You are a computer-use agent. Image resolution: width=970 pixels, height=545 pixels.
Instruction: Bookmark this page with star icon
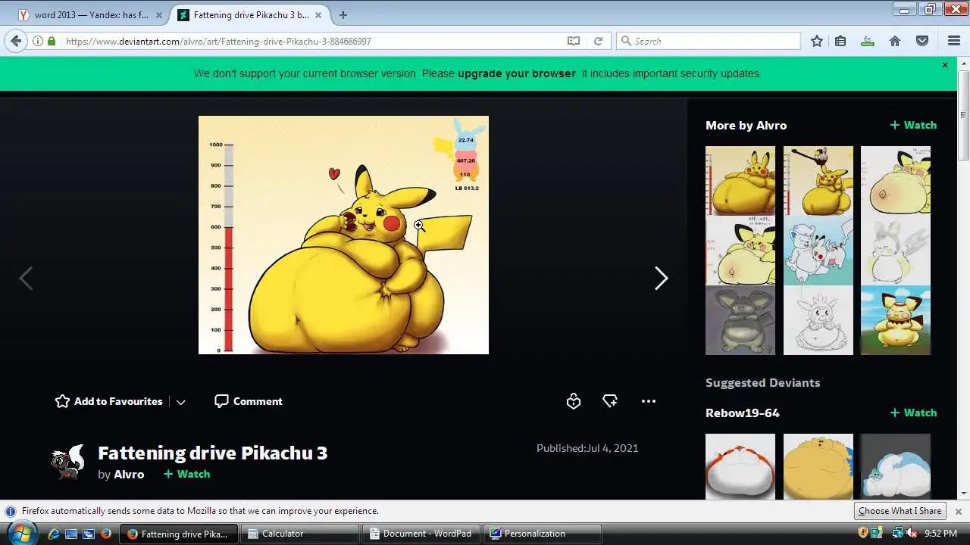coord(816,42)
